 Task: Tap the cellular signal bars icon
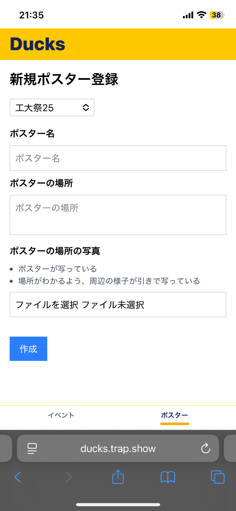pos(188,15)
